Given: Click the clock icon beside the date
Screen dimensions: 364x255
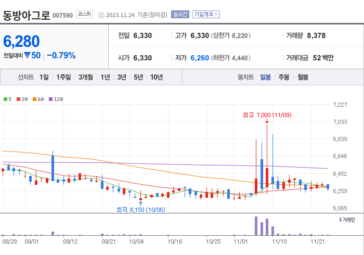Looking at the screenshot, I should tap(101, 15).
